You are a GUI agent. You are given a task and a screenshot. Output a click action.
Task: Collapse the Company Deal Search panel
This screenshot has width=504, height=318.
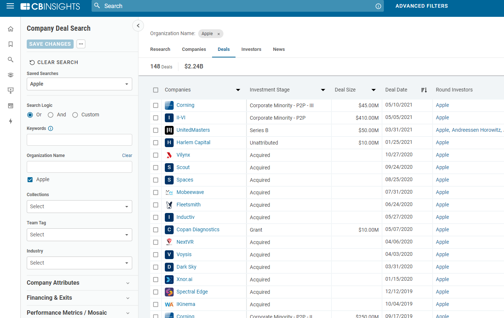[x=138, y=26]
